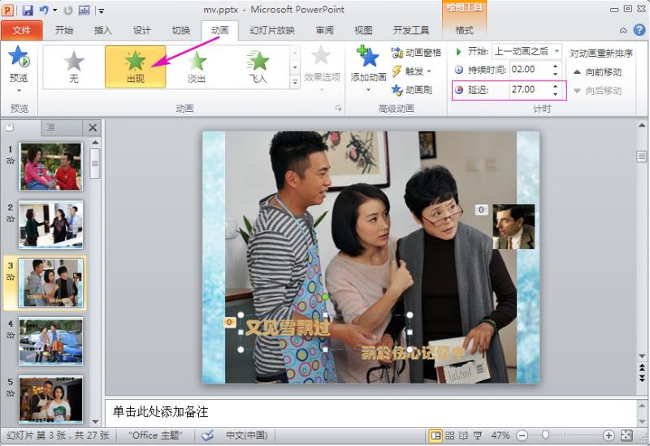The image size is (650, 446).
Task: Expand the full animation gallery
Action: click(295, 82)
